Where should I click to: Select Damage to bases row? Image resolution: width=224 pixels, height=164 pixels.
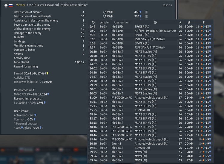[49, 50]
